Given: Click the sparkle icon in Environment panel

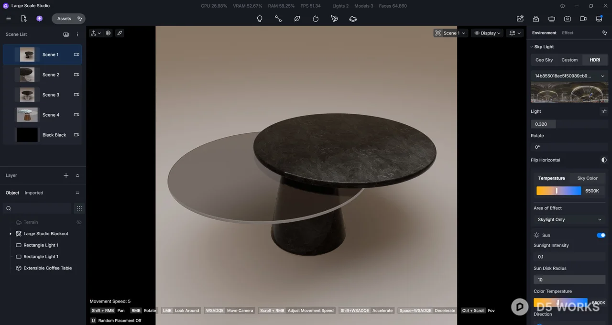Looking at the screenshot, I should 604,32.
